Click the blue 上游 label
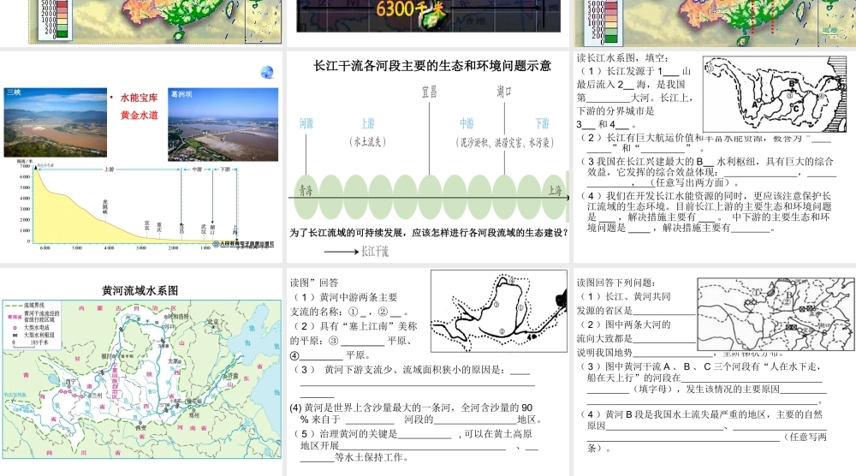856x476 pixels. pos(367,124)
